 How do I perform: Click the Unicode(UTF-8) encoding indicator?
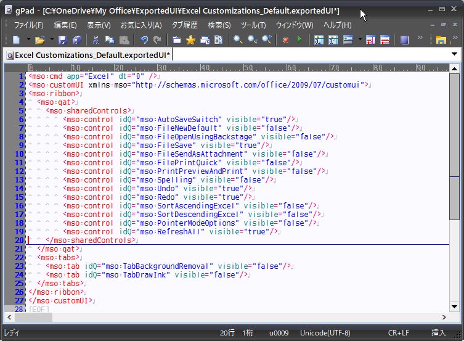point(325,333)
